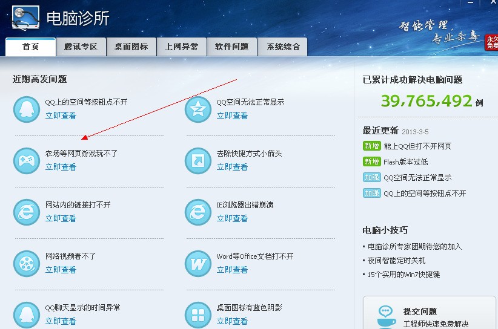Click the title text 去除快捷方式小箭头
Image resolution: width=498 pixels, height=329 pixels.
pos(250,154)
